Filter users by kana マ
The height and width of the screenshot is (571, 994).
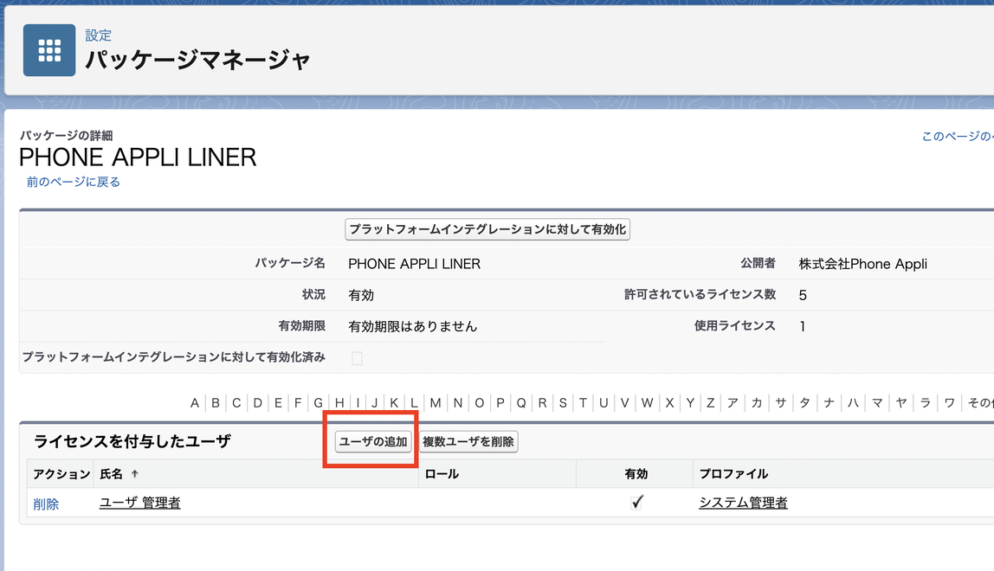pos(877,403)
